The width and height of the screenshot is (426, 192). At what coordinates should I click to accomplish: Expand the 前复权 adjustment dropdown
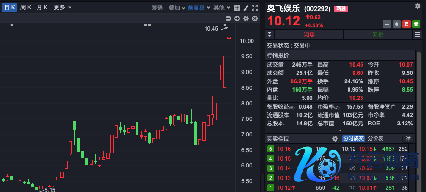pyautogui.click(x=199, y=8)
